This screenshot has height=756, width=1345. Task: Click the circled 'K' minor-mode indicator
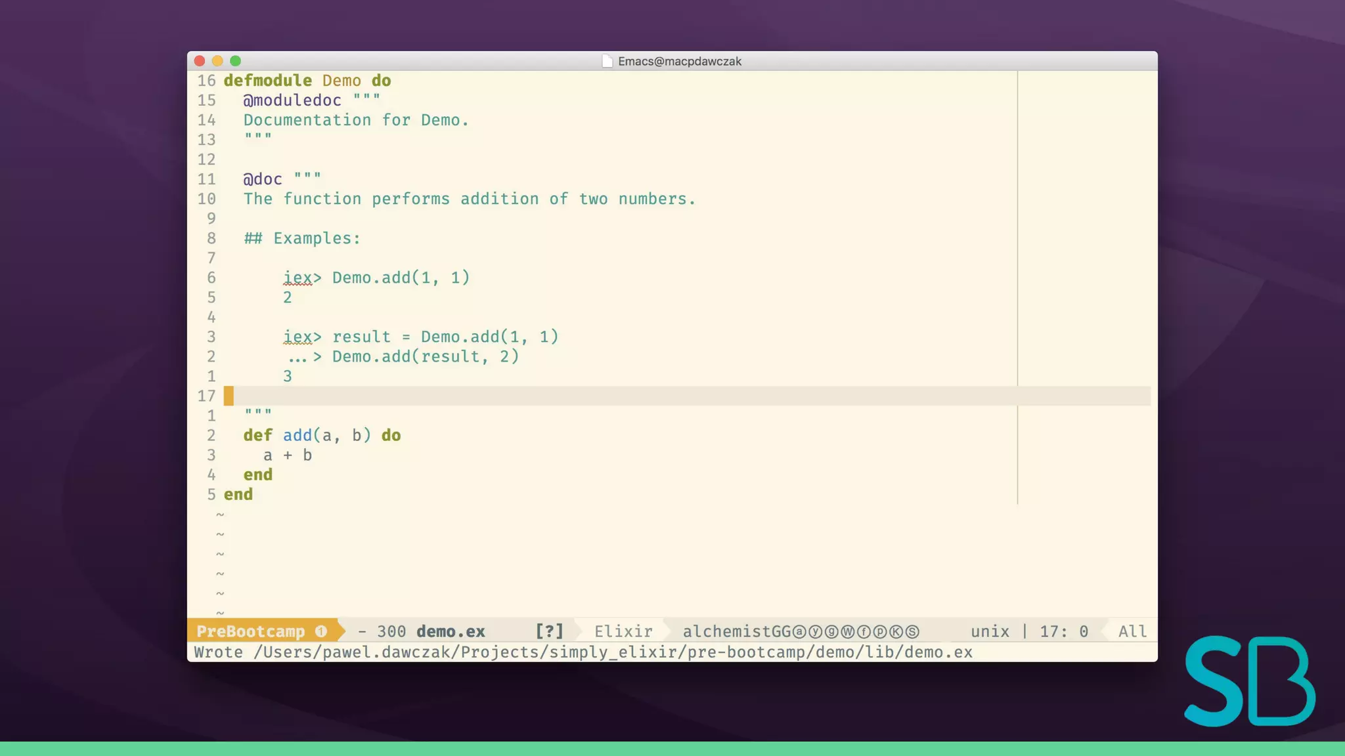click(896, 632)
